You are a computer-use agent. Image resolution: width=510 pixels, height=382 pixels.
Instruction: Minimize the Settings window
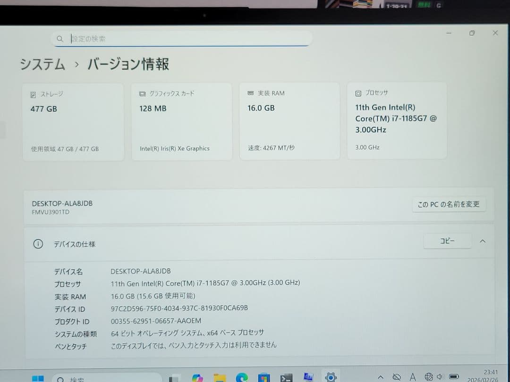pos(449,33)
